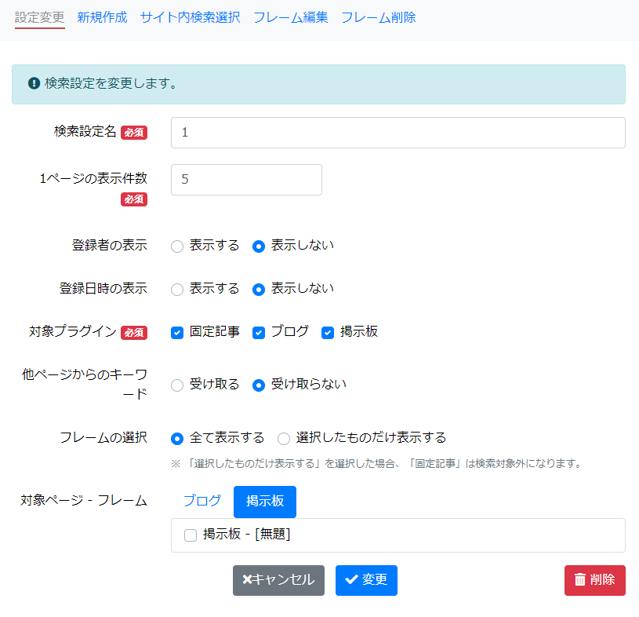Click the X icon on the キャンセル button
Viewport: 639px width, 617px height.
point(246,581)
